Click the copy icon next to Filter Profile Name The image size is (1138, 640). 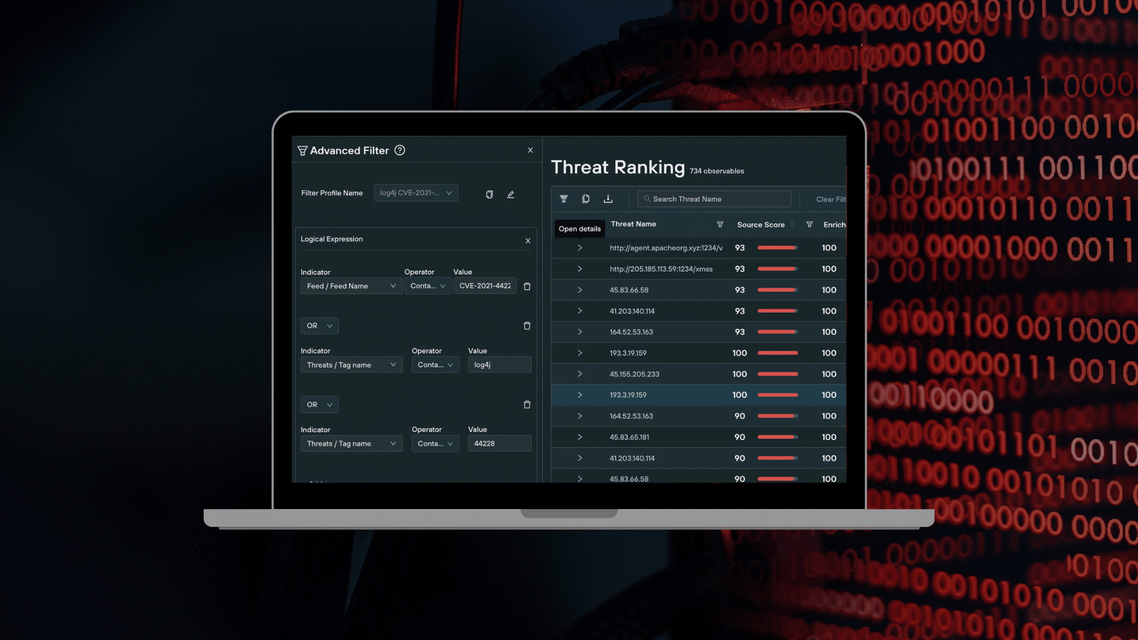tap(488, 194)
